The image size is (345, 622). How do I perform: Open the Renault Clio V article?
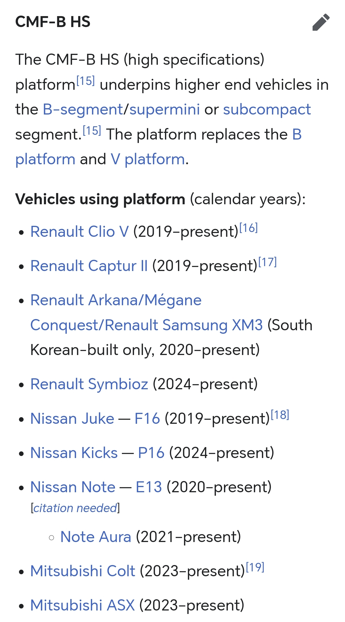(80, 232)
